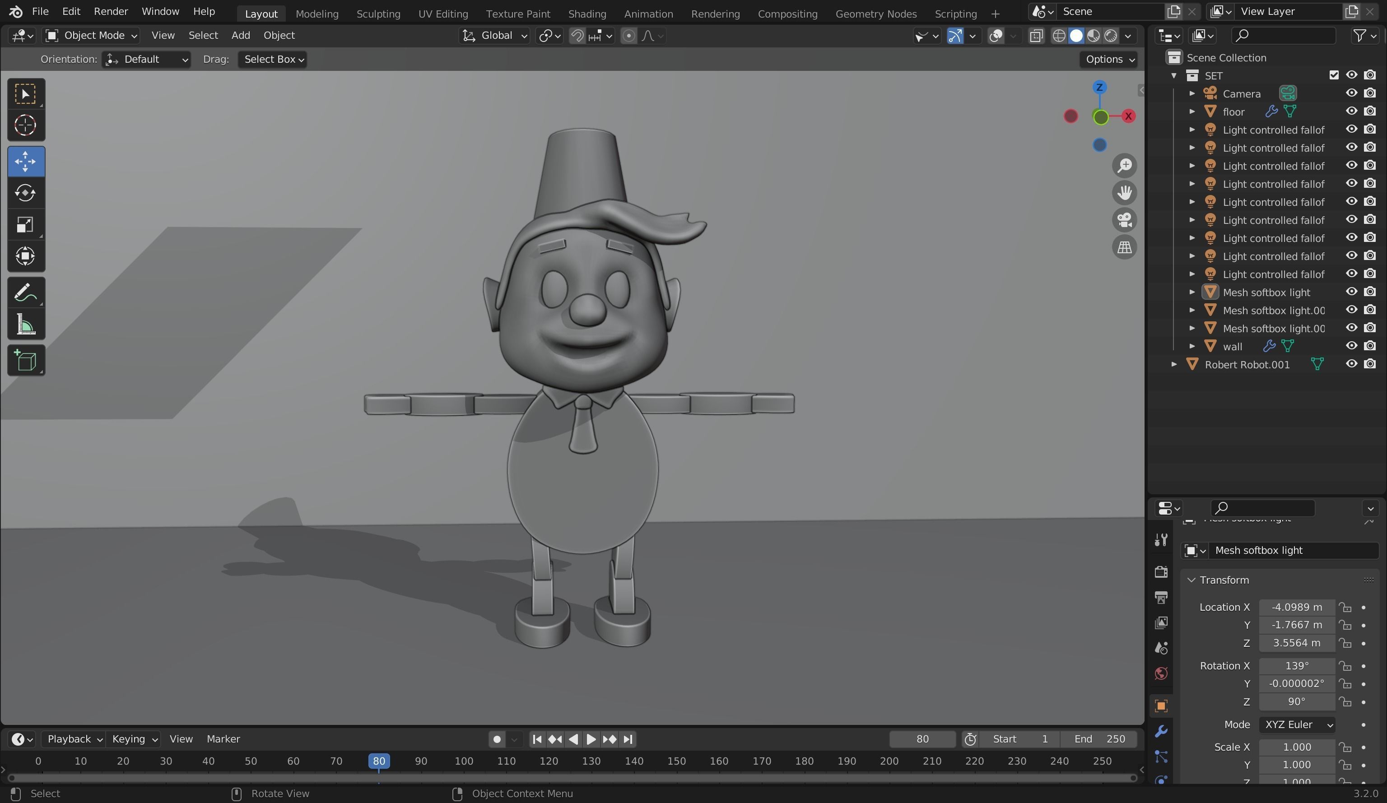Toggle gizmo display button

coord(955,36)
